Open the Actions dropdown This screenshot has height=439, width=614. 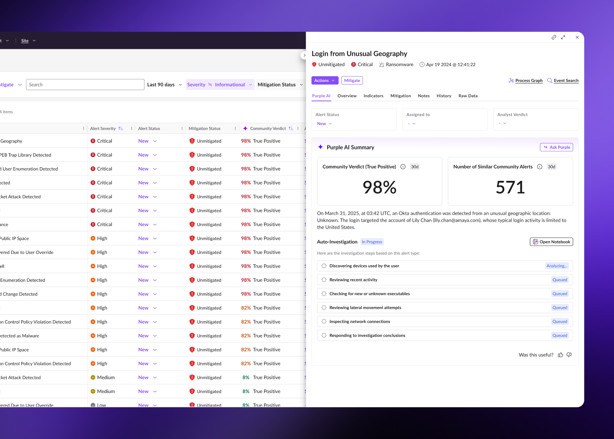pyautogui.click(x=325, y=81)
